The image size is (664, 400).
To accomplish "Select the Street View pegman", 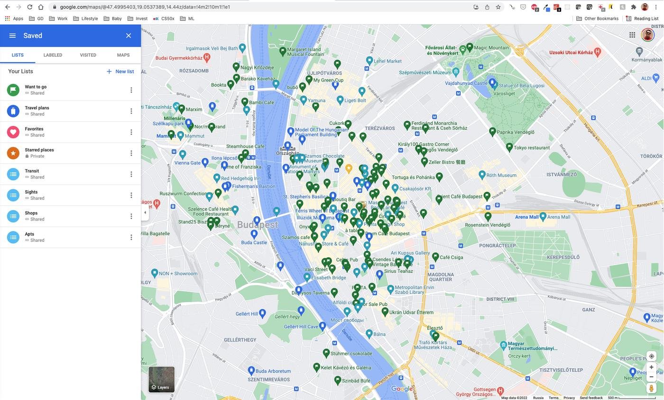I will point(651,388).
